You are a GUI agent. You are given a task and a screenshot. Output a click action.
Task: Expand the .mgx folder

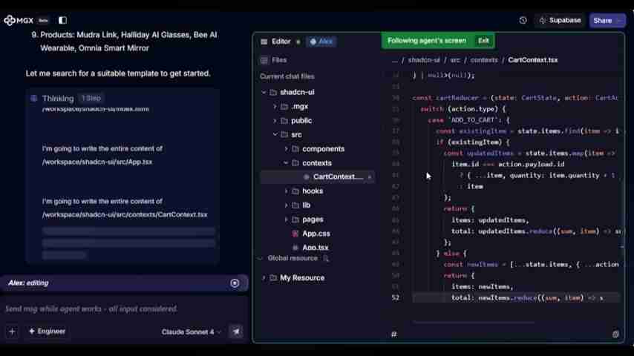[x=275, y=107]
